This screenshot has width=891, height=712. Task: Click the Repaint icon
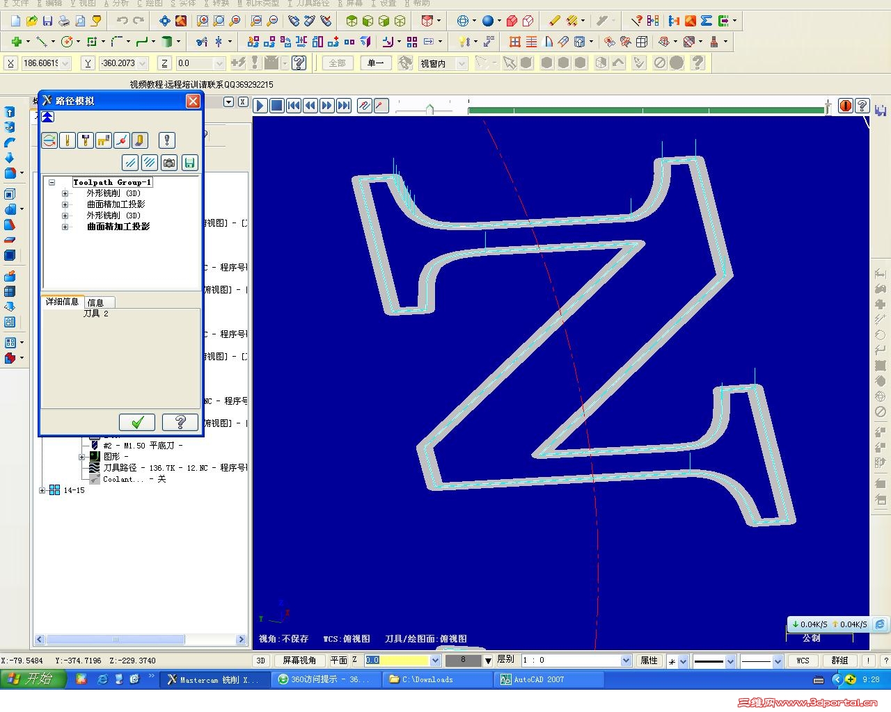coord(181,22)
